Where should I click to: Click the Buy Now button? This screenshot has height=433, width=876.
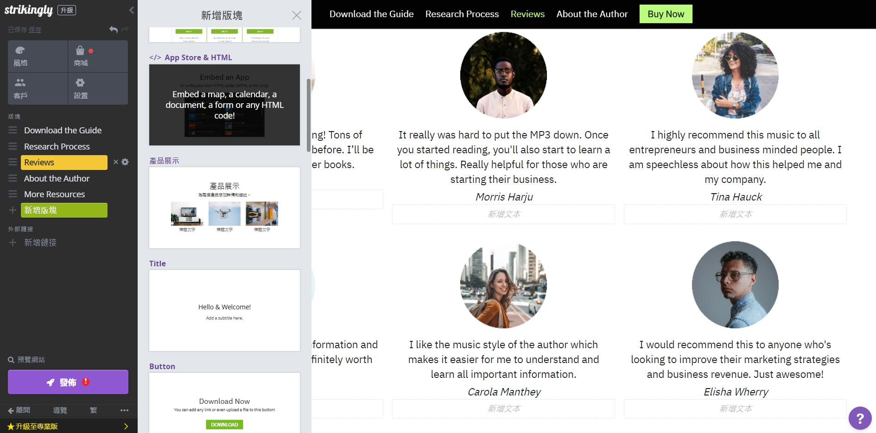tap(666, 14)
